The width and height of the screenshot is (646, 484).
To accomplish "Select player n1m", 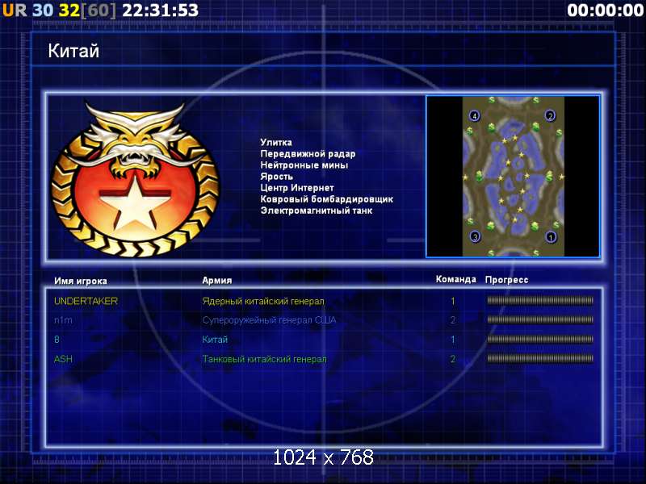I will pyautogui.click(x=63, y=319).
